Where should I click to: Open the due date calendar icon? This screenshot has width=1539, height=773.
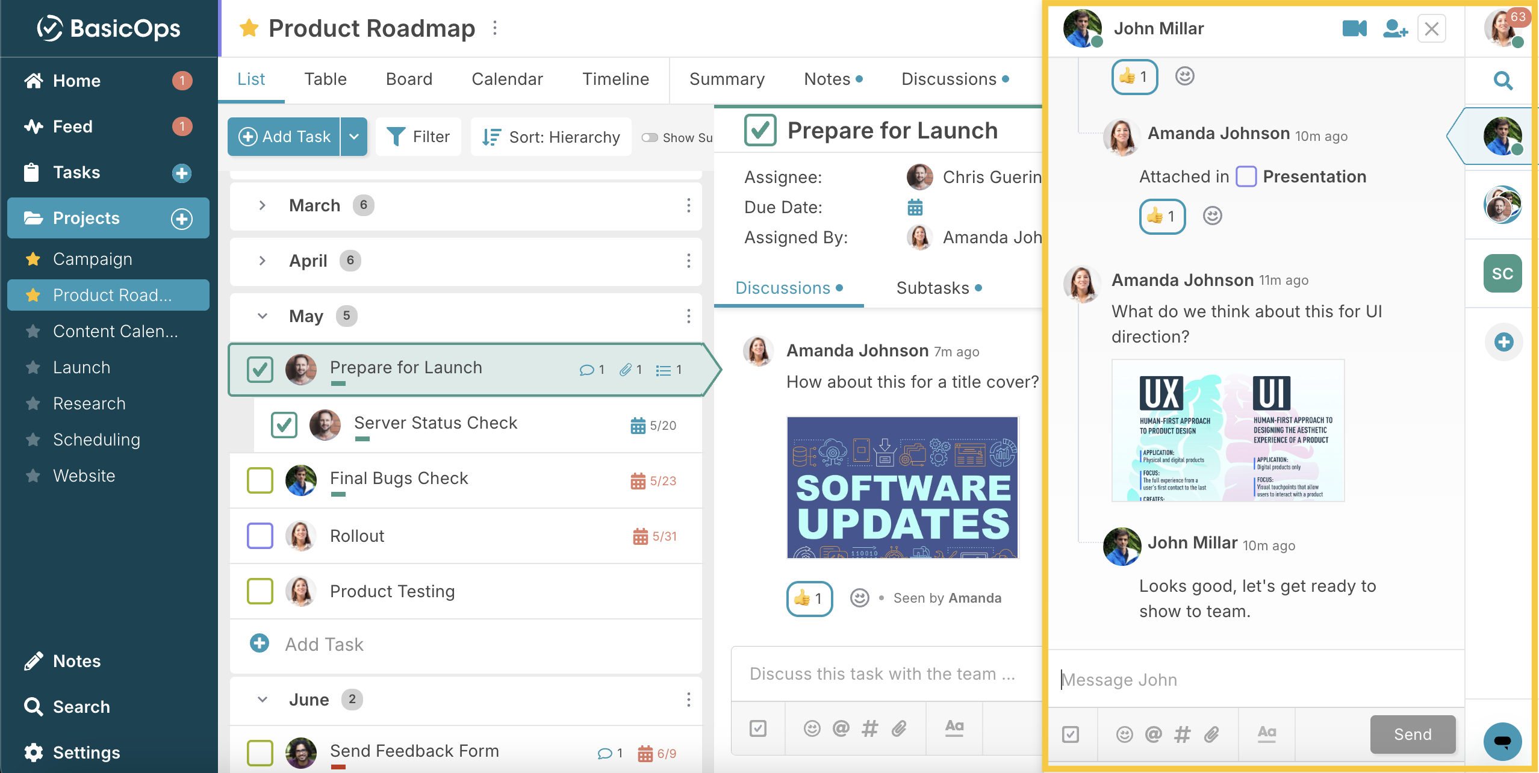pyautogui.click(x=915, y=207)
